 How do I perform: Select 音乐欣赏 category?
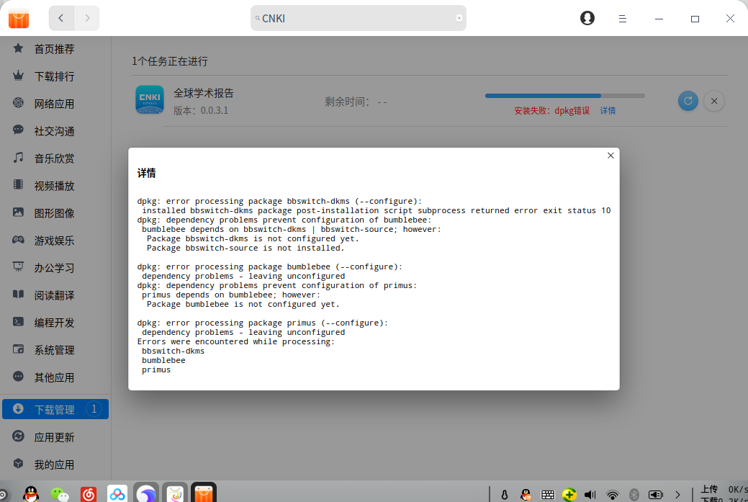click(x=55, y=158)
